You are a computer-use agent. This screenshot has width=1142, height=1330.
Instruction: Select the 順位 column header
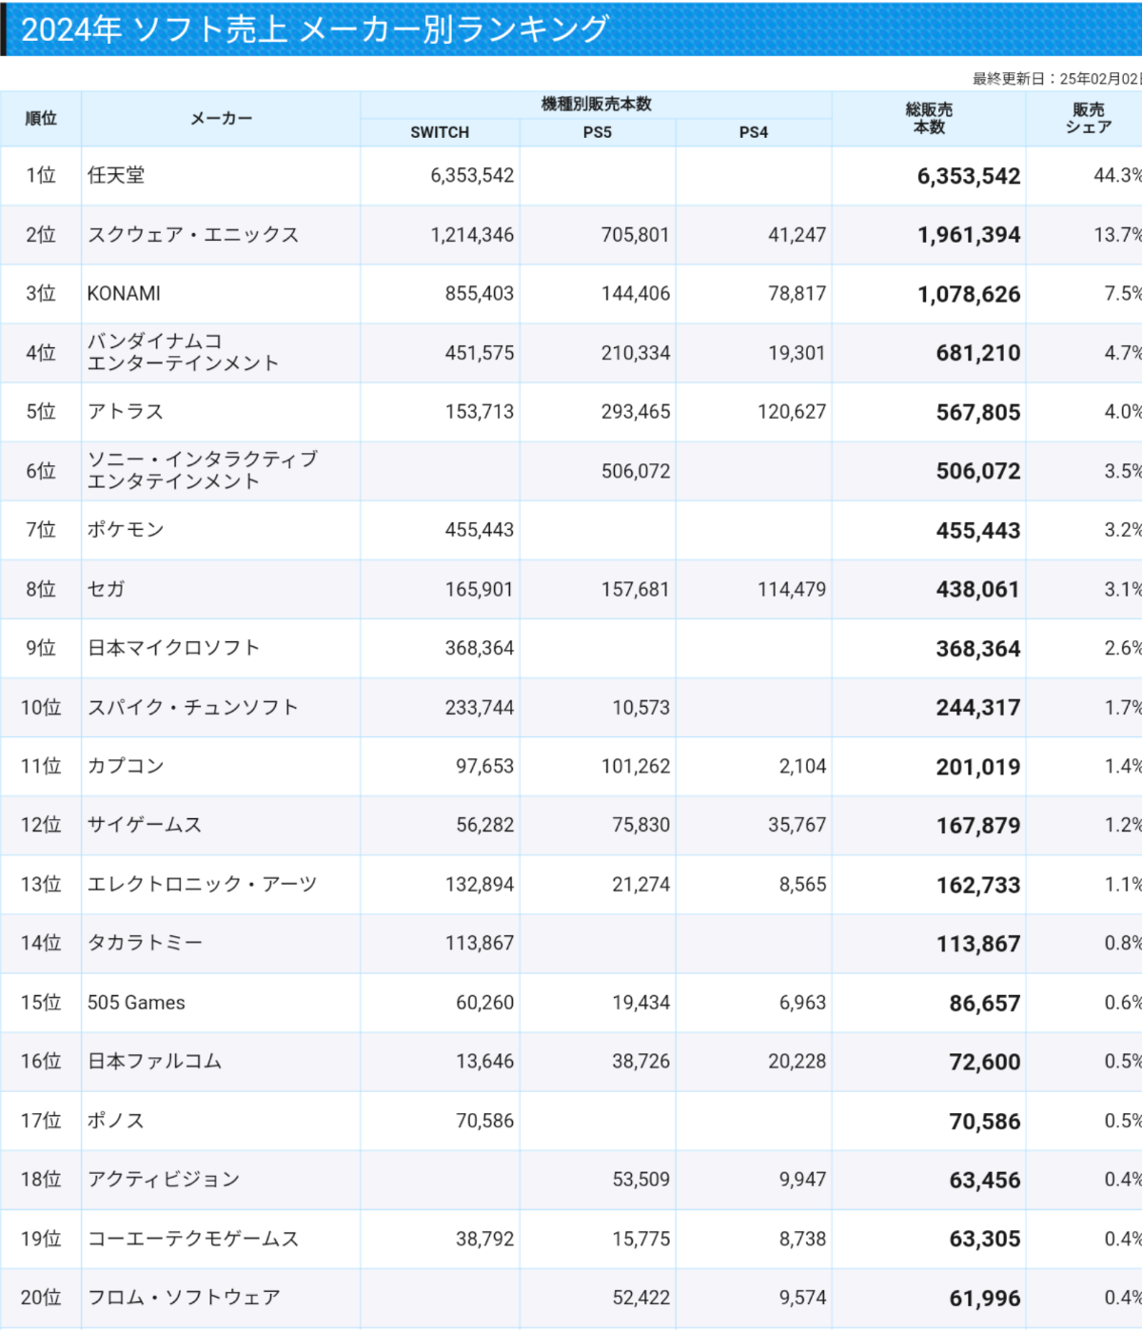click(x=41, y=119)
